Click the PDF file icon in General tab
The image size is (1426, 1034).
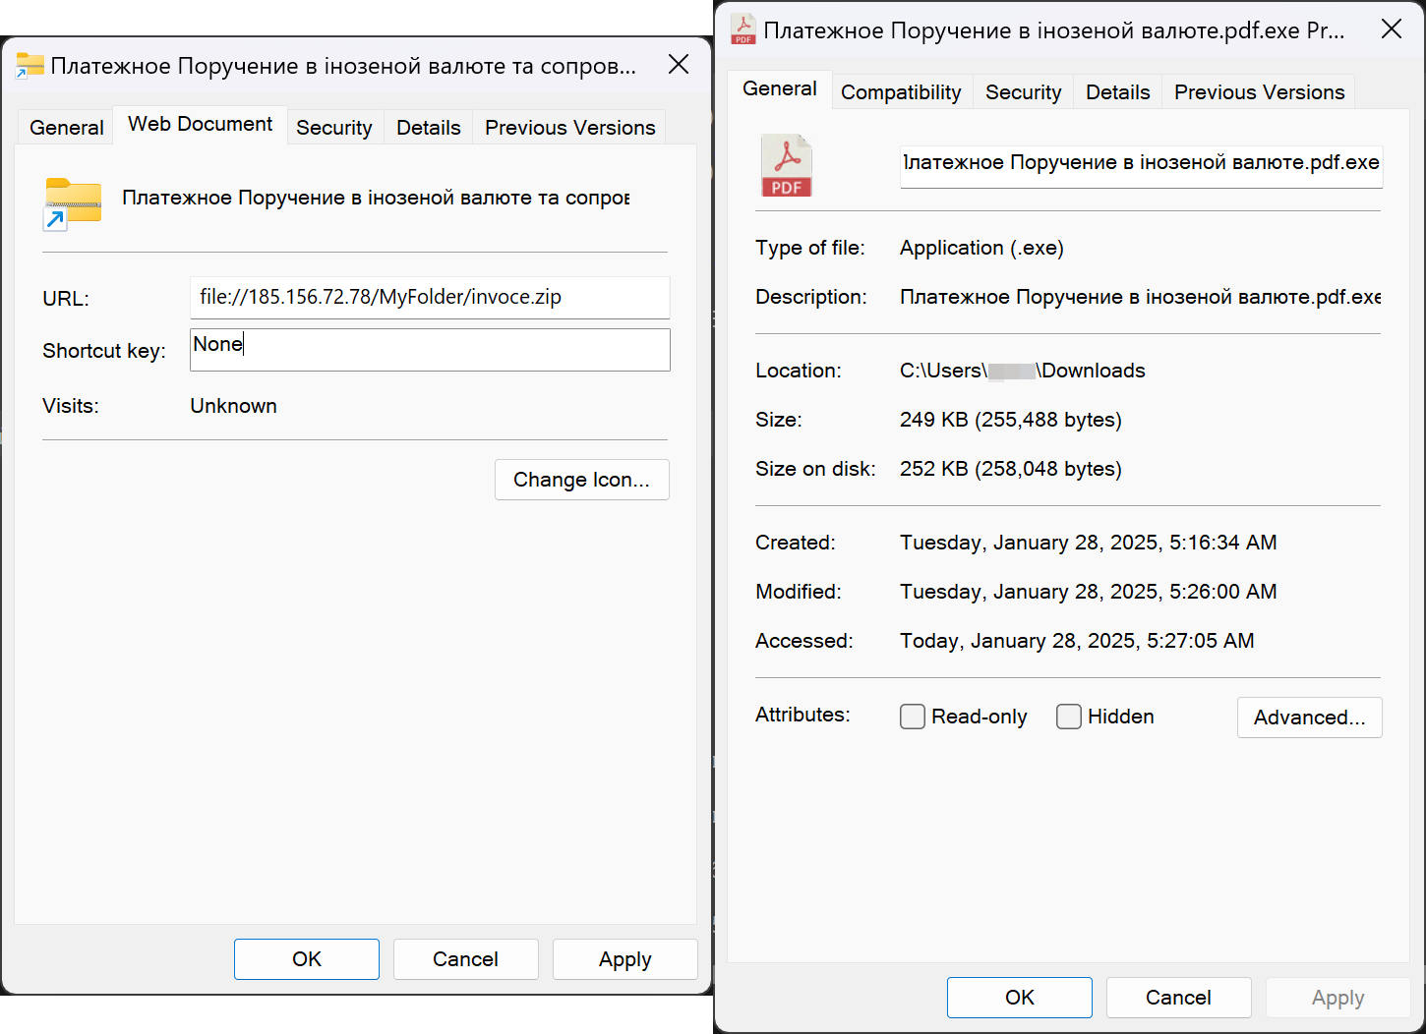(x=787, y=165)
